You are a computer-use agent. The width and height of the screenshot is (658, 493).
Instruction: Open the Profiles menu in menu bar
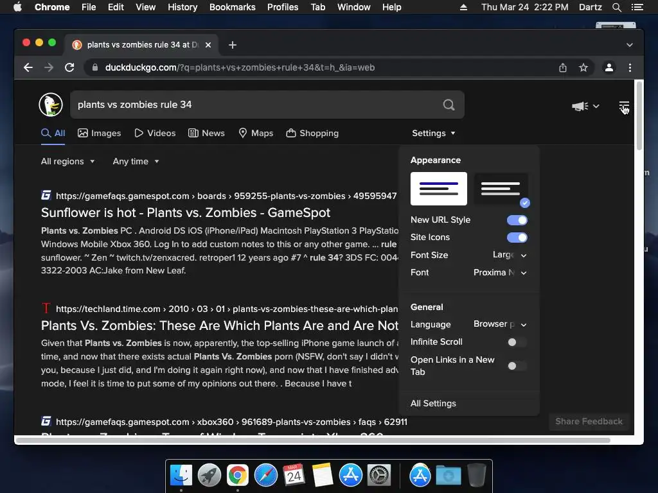283,7
